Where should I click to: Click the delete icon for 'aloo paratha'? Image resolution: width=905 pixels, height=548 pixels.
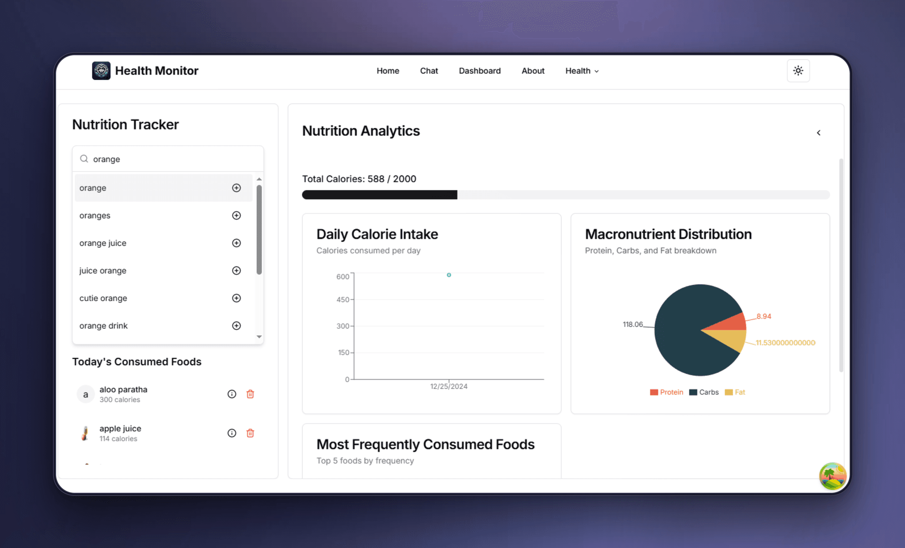click(x=250, y=394)
